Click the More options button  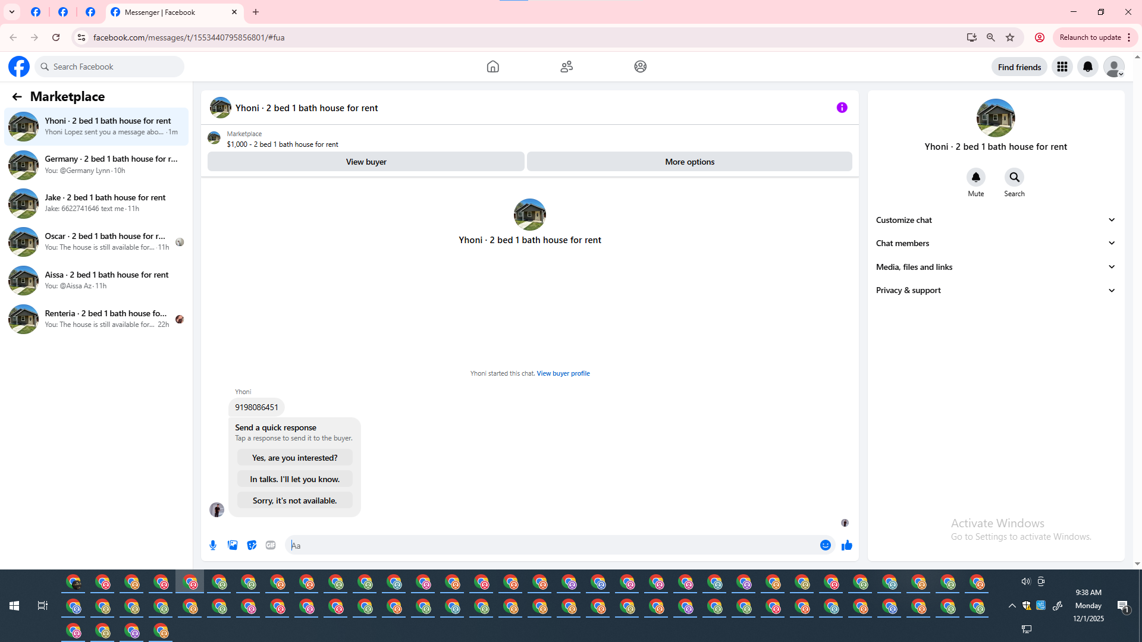point(689,162)
